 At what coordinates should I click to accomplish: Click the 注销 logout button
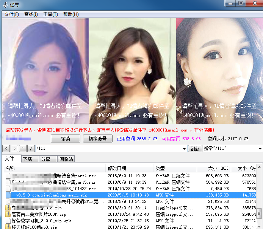coord(65,139)
